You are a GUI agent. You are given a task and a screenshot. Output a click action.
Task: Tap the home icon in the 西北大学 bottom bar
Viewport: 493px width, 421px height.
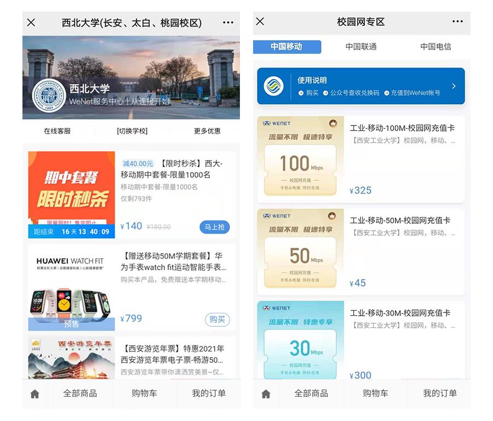pyautogui.click(x=35, y=394)
